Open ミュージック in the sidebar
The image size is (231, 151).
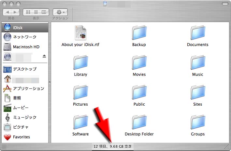25,117
